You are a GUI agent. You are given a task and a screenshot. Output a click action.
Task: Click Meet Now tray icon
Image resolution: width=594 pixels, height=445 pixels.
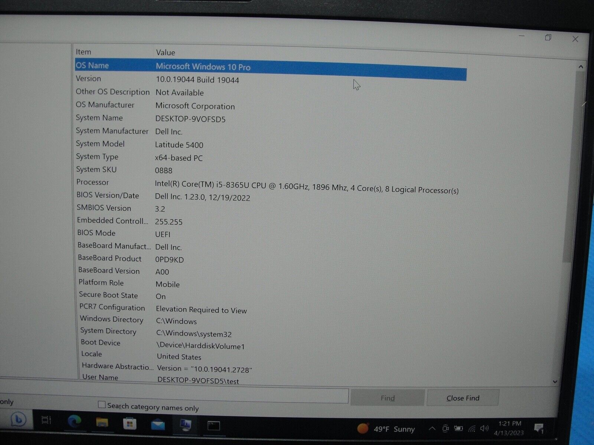pyautogui.click(x=446, y=429)
